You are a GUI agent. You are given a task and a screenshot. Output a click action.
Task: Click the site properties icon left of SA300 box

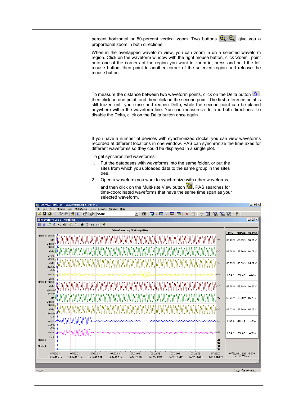point(85,214)
